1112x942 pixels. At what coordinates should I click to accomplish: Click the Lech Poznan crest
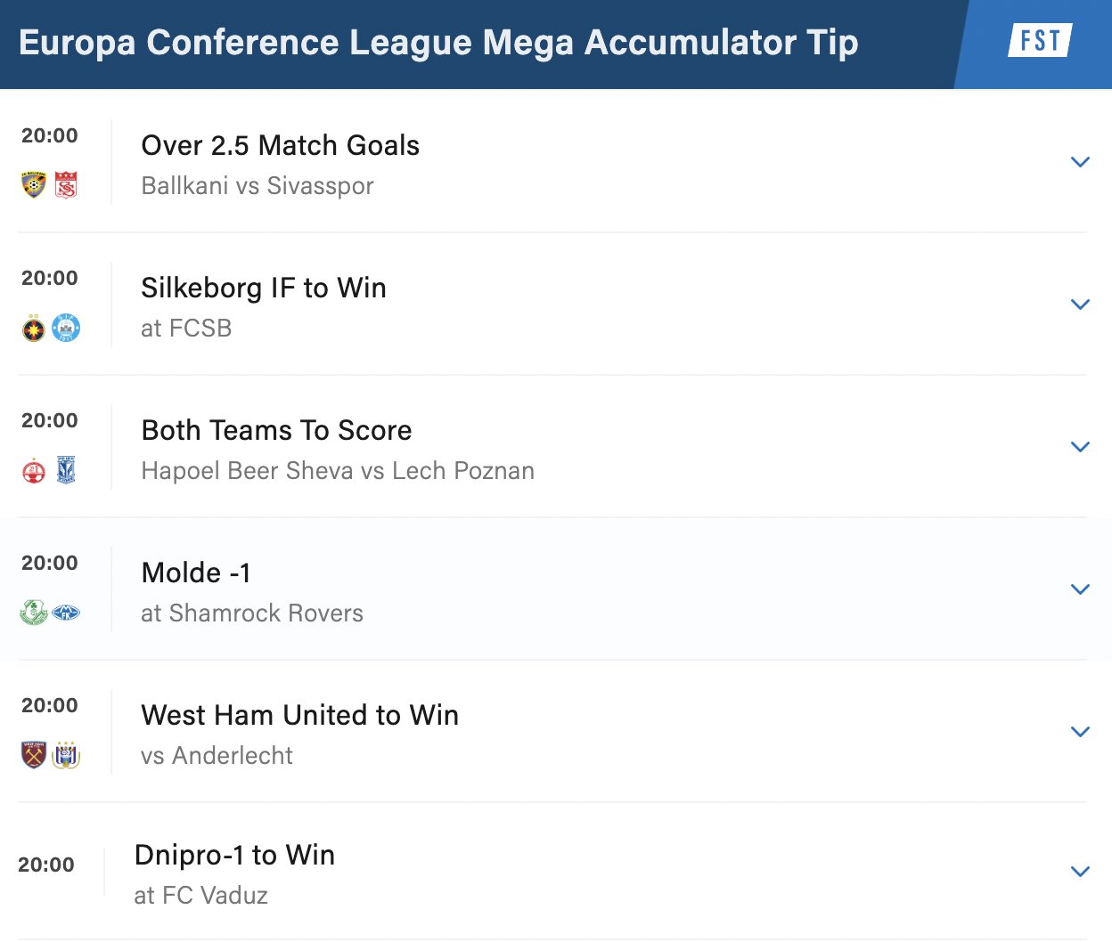point(66,470)
